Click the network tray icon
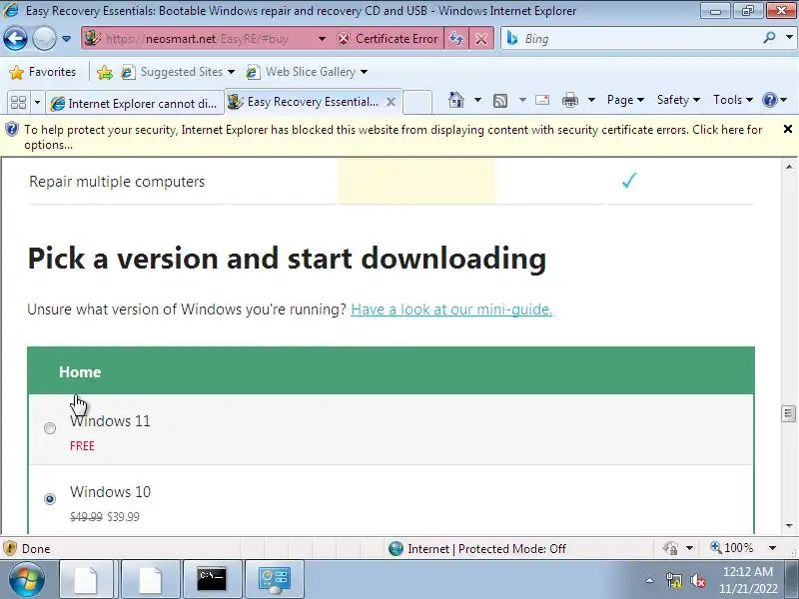This screenshot has height=599, width=799. [673, 580]
